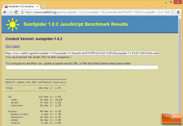Select the SunSpider 1.0.2 JavaScript tab
The image size is (183, 126).
click(x=22, y=7)
